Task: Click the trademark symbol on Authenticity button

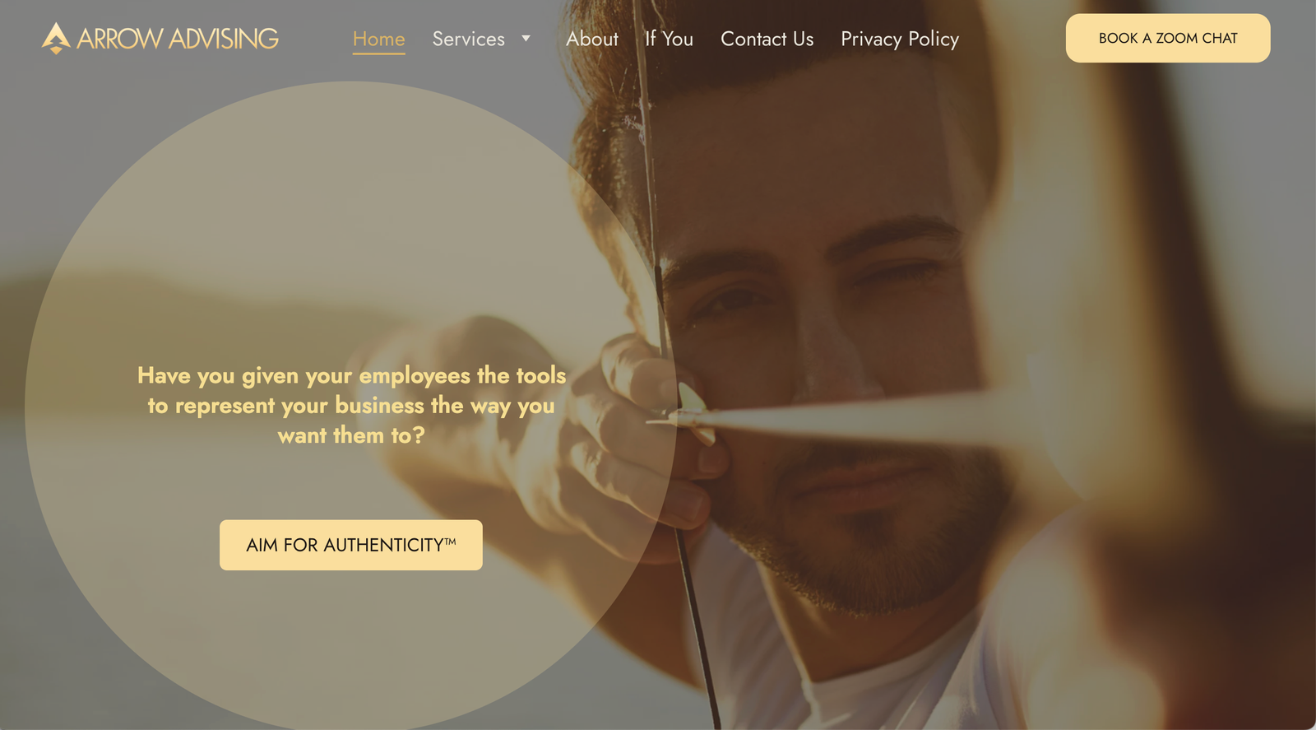Action: coord(450,542)
